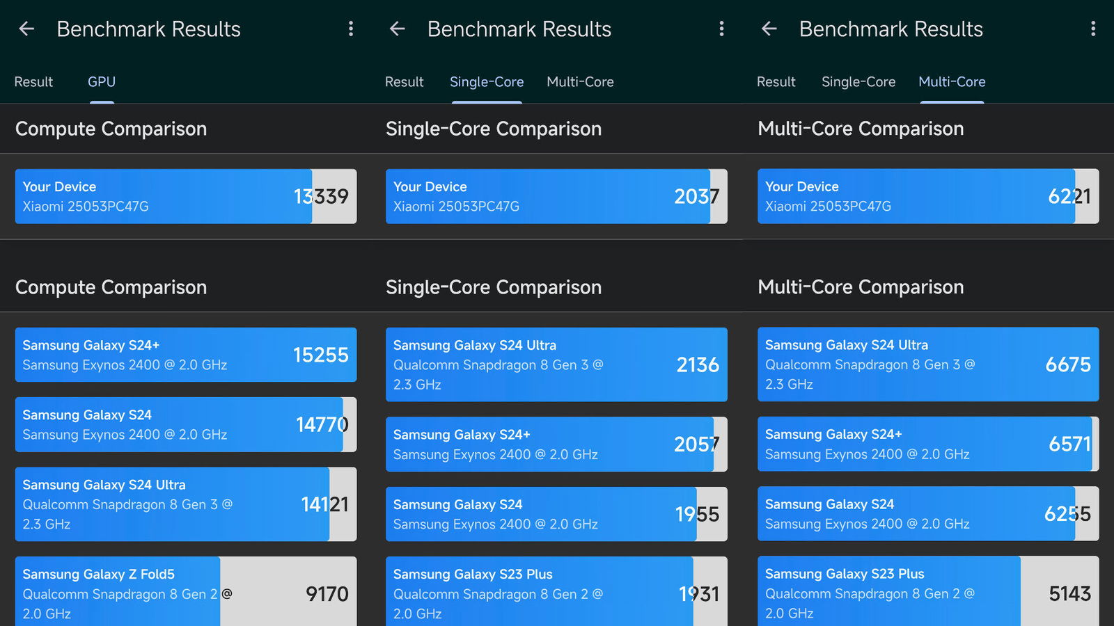Select Galaxy S24 Ultra compute score 14121
Viewport: 1114px width, 626px height.
tap(186, 504)
